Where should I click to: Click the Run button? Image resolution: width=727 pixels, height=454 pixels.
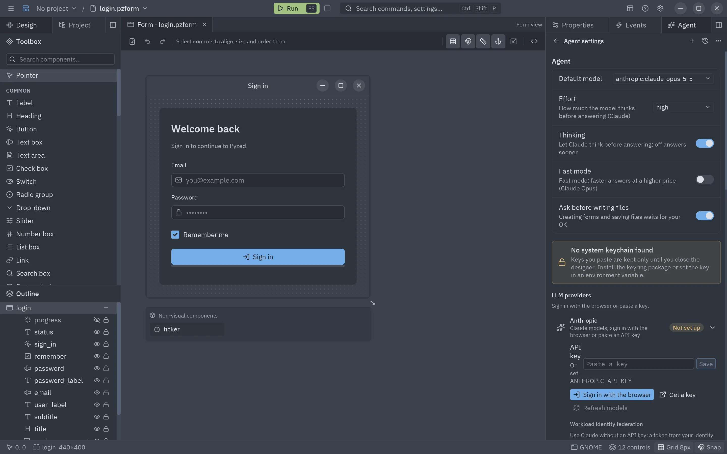coord(296,8)
